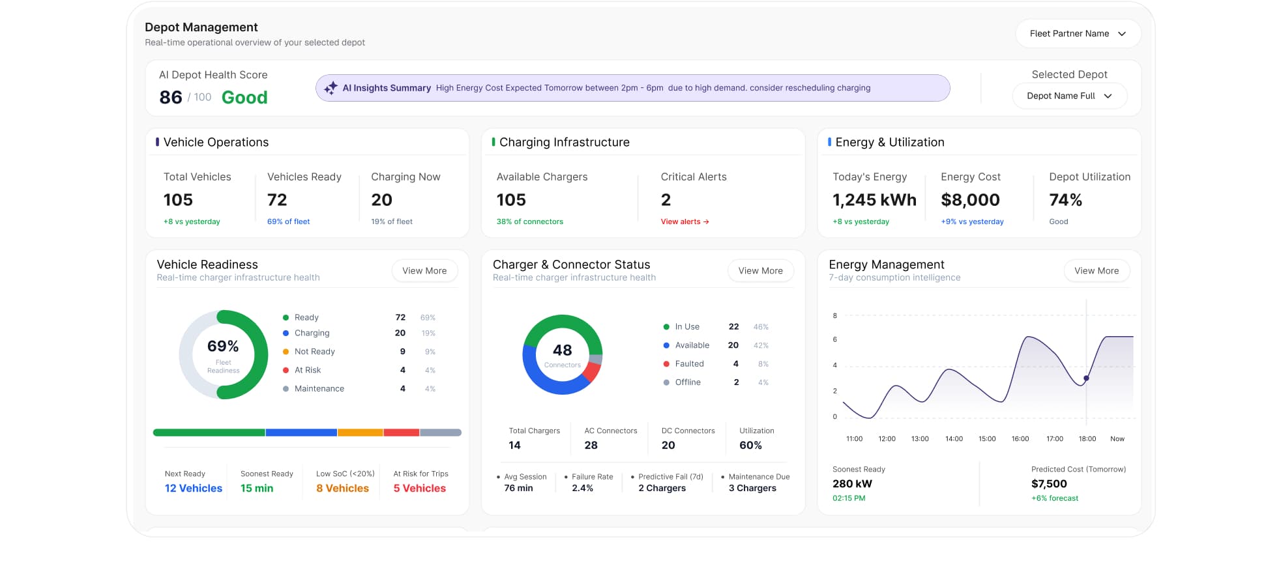Click the '3 Chargers' Maintenance Due value
Screen dimensions: 1281x568
[752, 489]
